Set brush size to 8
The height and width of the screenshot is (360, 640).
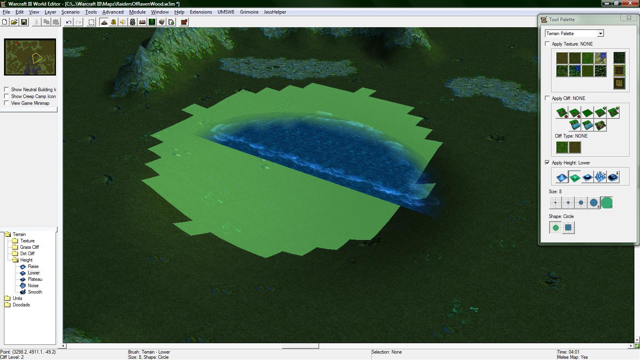pos(606,203)
